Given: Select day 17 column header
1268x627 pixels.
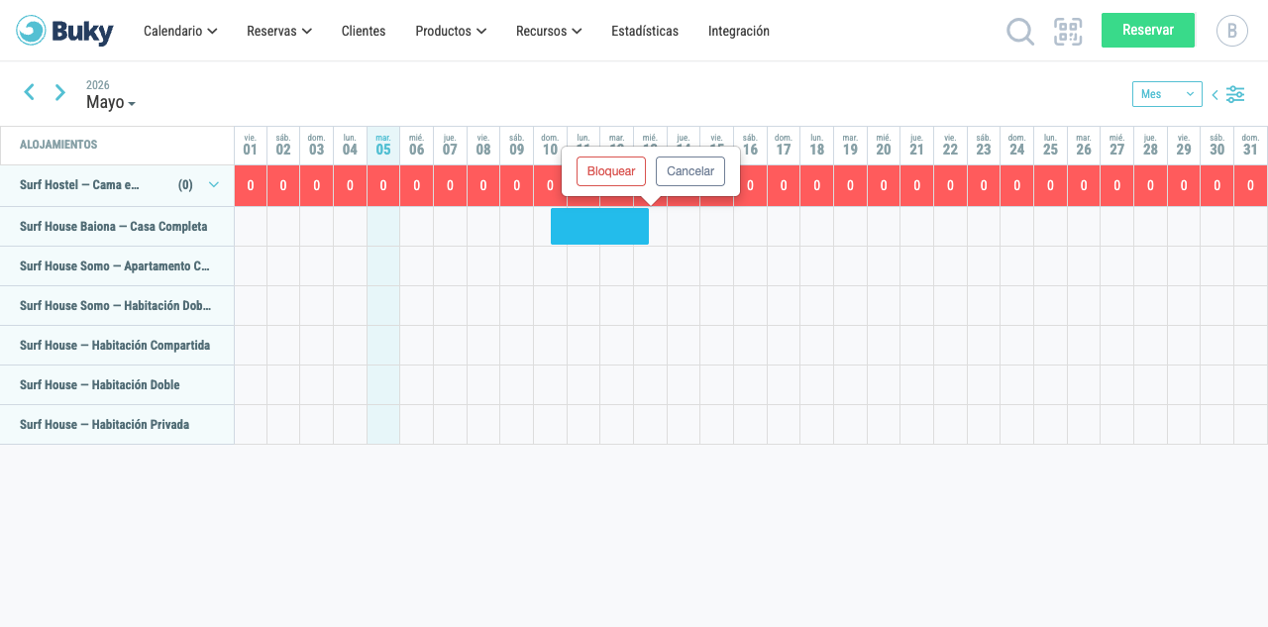Looking at the screenshot, I should 784,146.
